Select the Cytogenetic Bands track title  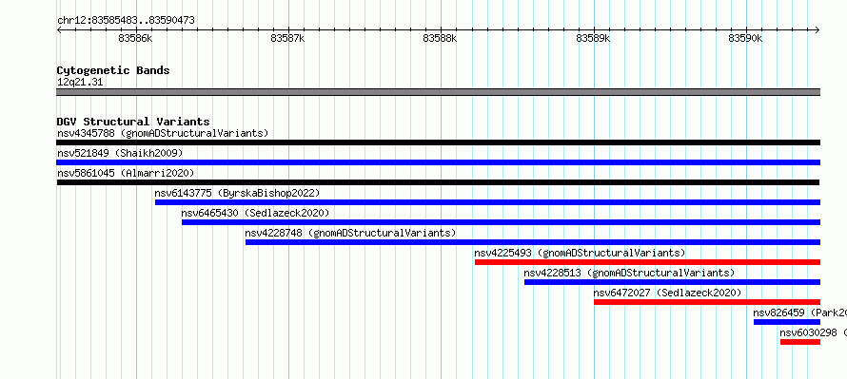click(113, 70)
